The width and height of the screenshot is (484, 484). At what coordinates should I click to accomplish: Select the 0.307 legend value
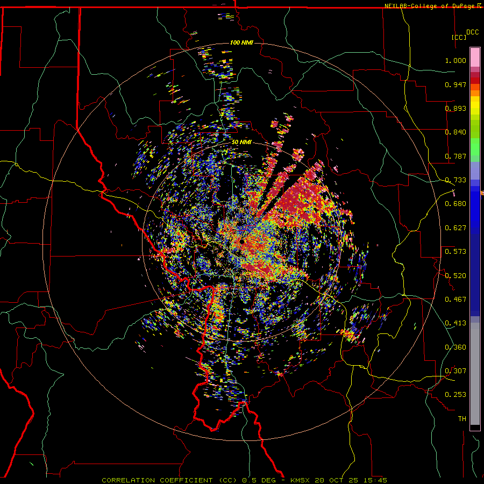(455, 371)
